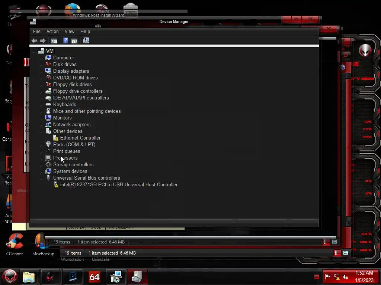The width and height of the screenshot is (381, 285).
Task: Click the Ethernet Controller warning icon
Action: pyautogui.click(x=56, y=138)
